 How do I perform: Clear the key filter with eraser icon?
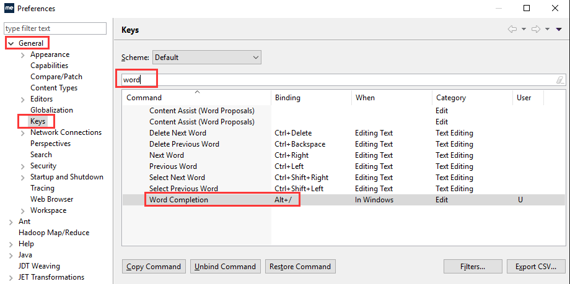559,80
